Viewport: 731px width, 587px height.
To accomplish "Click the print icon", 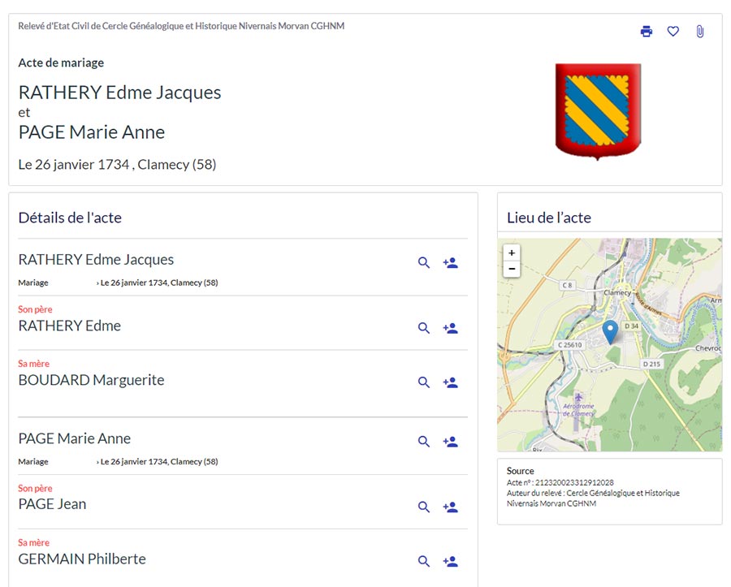I will tap(646, 32).
